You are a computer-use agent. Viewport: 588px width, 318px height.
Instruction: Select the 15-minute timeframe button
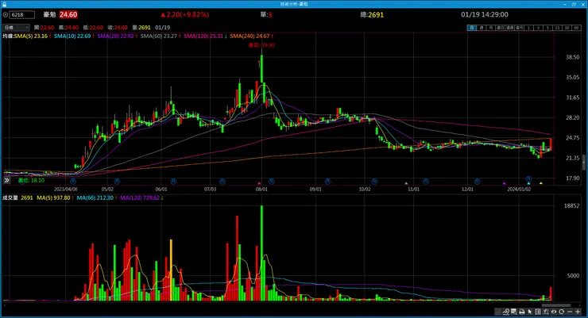557,28
